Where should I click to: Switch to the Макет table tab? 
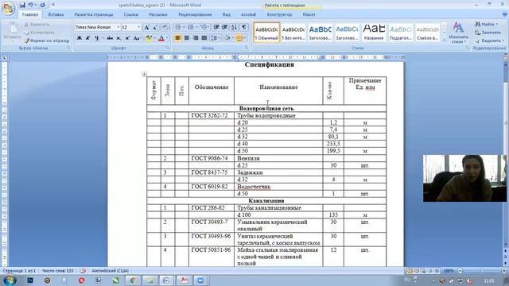[x=309, y=14]
